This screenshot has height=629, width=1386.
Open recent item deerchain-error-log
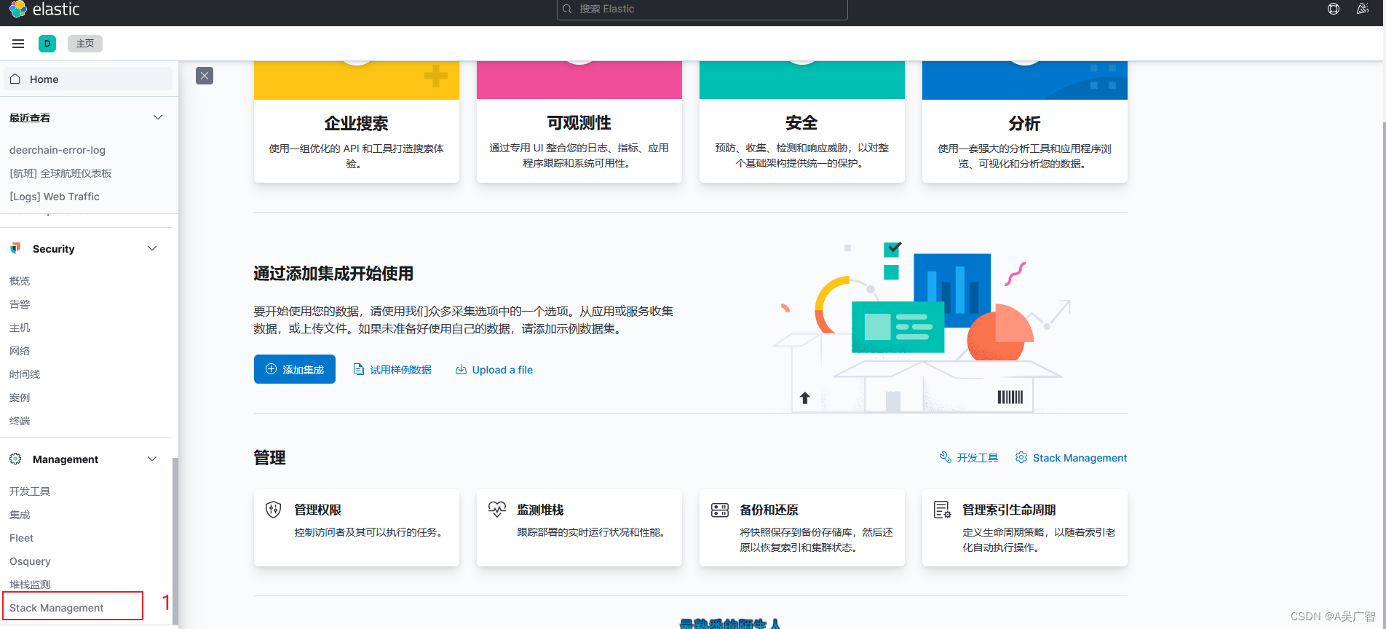point(58,150)
